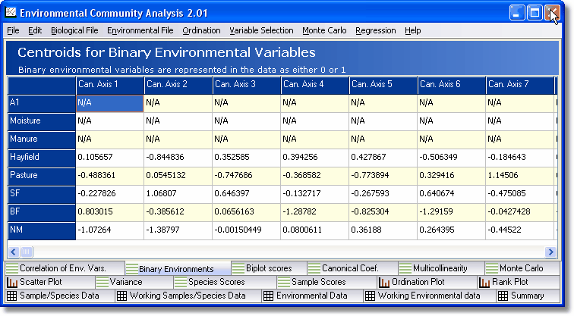Select the NM row header

(42, 231)
